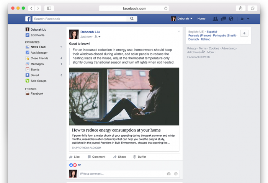This screenshot has width=268, height=183.
Task: Share the post
Action: (x=119, y=157)
